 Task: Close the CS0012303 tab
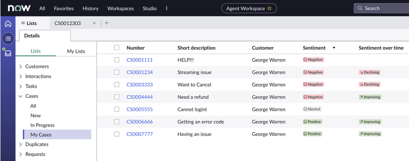point(94,23)
